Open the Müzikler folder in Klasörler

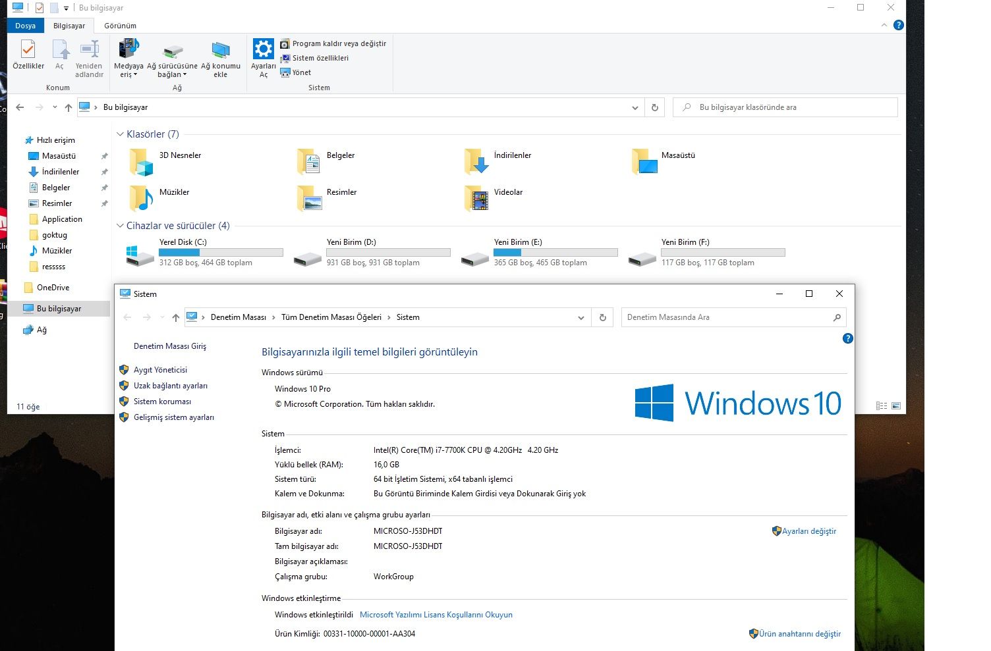coord(141,197)
